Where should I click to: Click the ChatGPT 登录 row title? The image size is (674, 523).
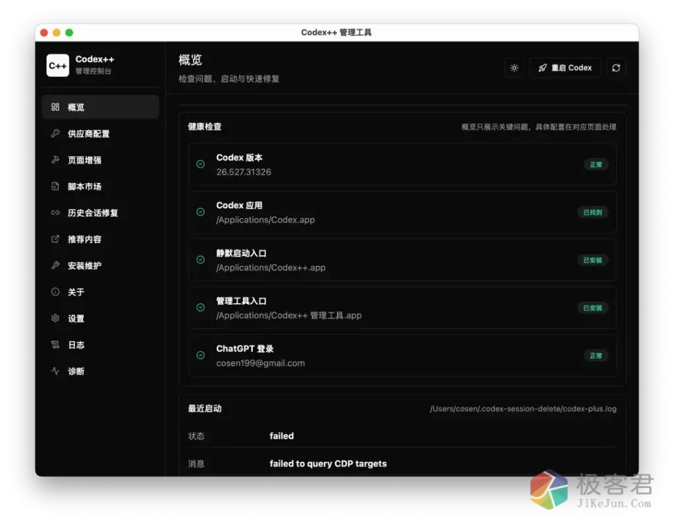click(245, 349)
